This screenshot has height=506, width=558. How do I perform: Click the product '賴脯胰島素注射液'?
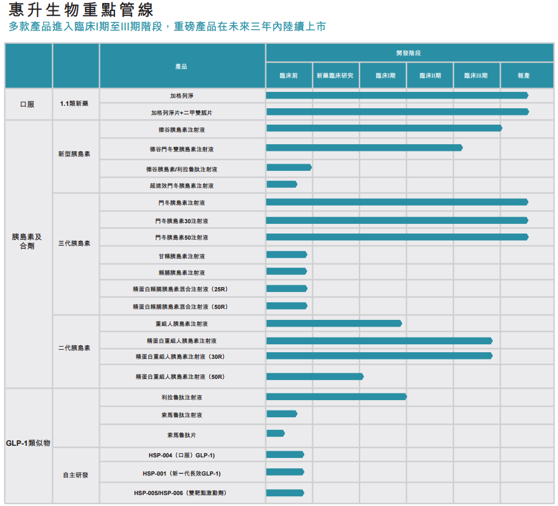182,272
